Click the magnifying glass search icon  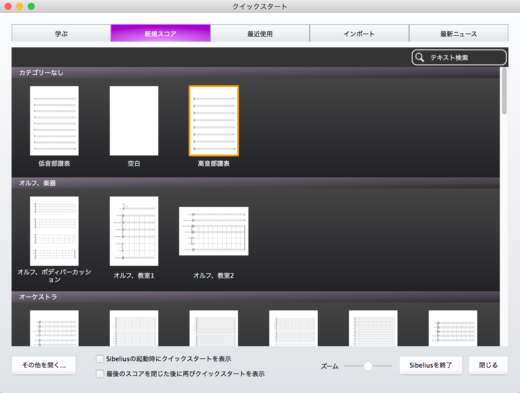click(420, 58)
